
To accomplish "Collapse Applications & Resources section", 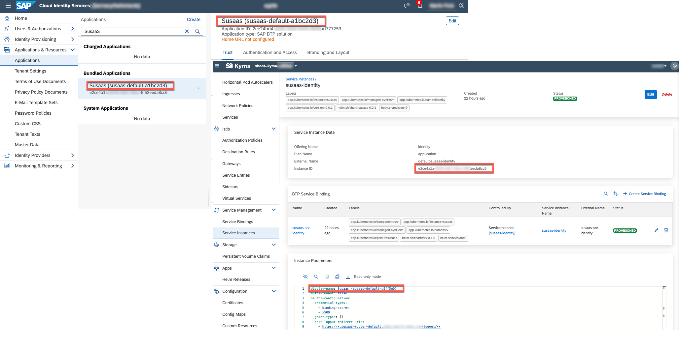I will click(x=73, y=50).
